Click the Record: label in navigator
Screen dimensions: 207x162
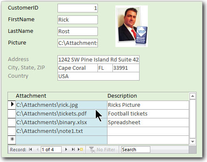point(18,150)
